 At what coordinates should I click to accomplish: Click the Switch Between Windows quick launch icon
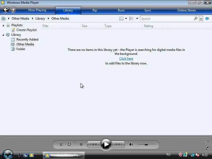[25, 155]
